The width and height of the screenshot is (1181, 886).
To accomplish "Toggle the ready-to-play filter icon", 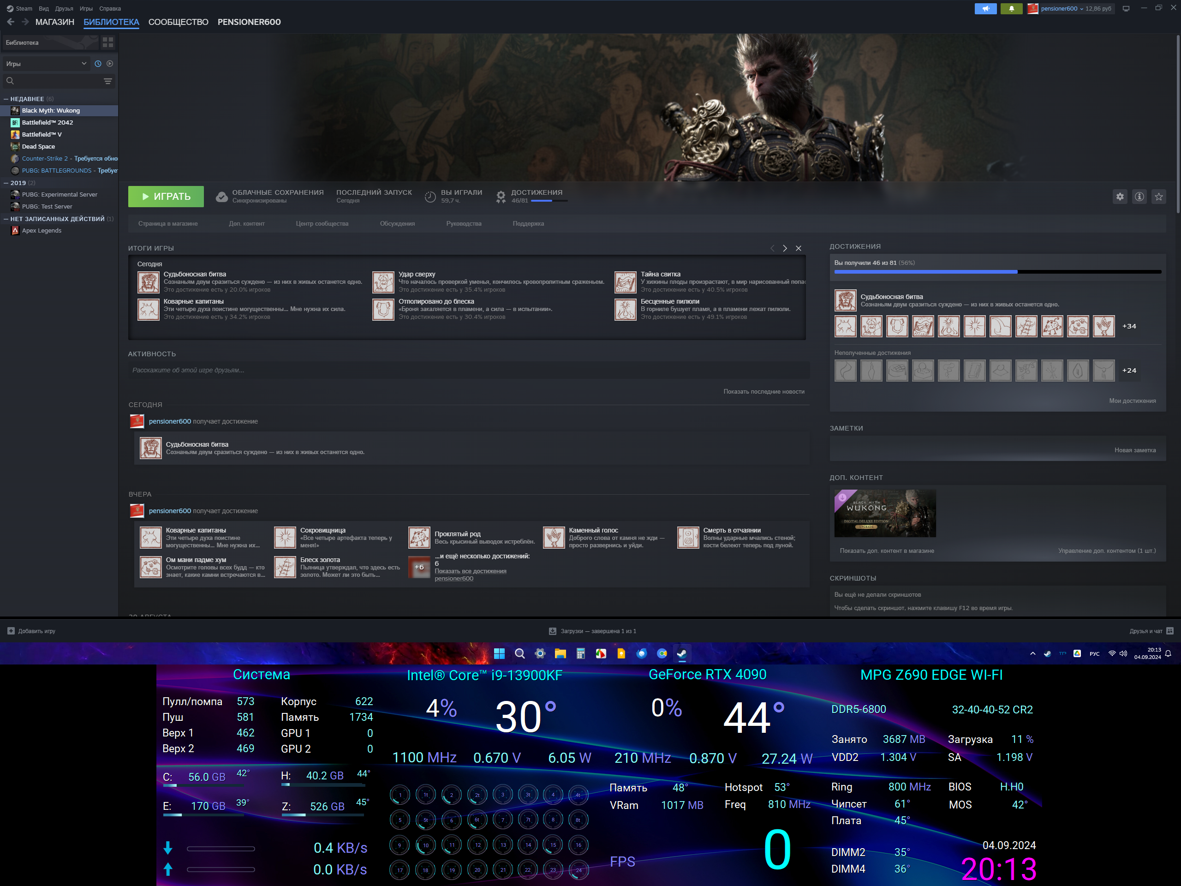I will (110, 64).
